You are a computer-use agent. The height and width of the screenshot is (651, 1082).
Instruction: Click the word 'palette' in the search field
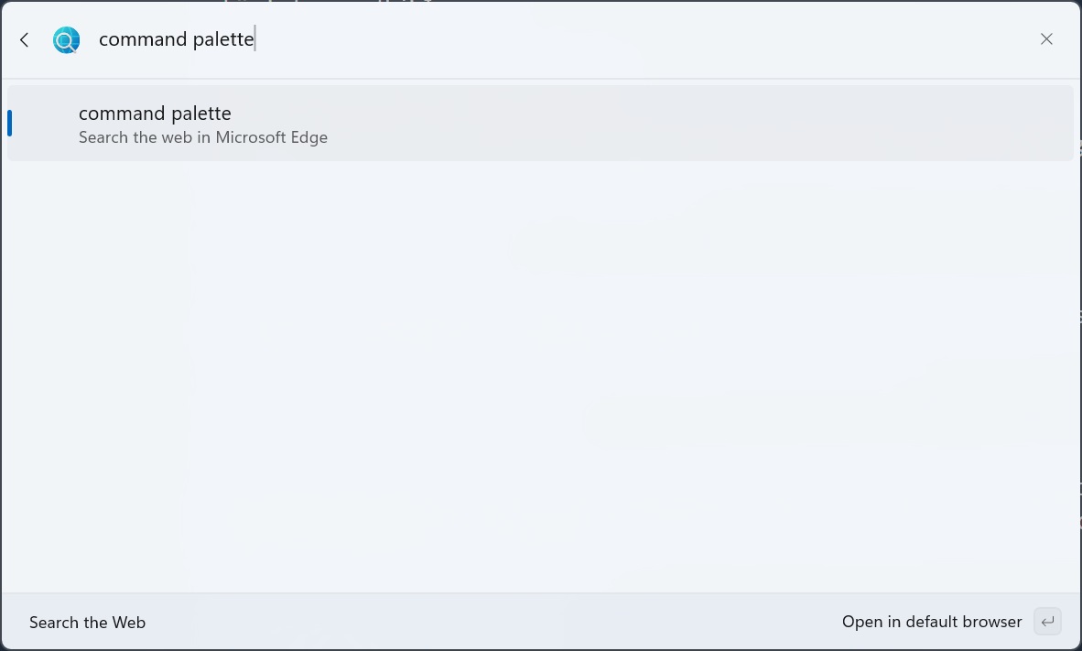click(x=223, y=39)
